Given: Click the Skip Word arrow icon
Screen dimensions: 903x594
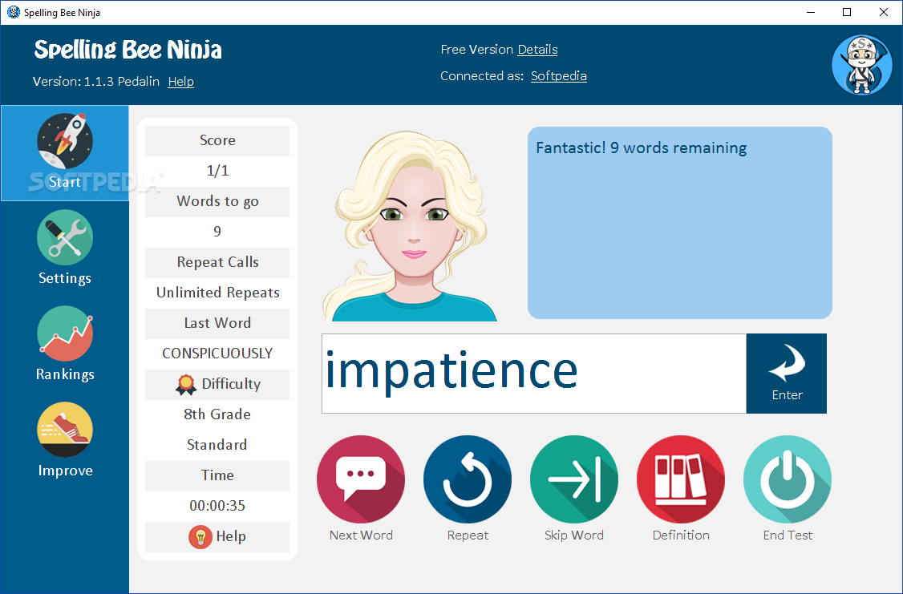Looking at the screenshot, I should tap(573, 479).
